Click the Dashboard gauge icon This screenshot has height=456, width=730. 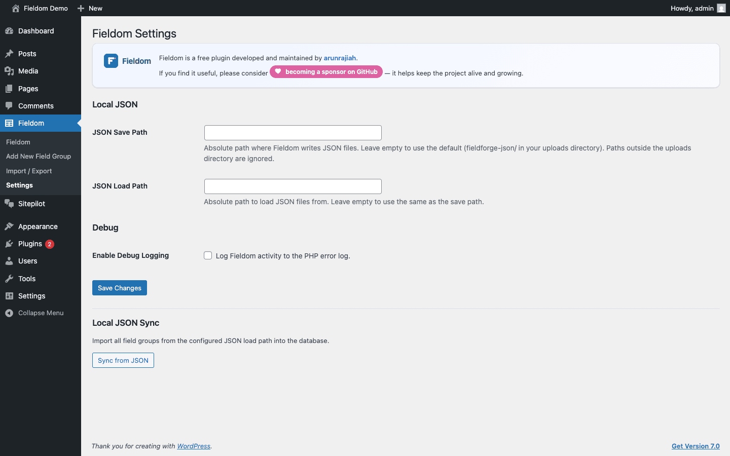[x=9, y=31]
